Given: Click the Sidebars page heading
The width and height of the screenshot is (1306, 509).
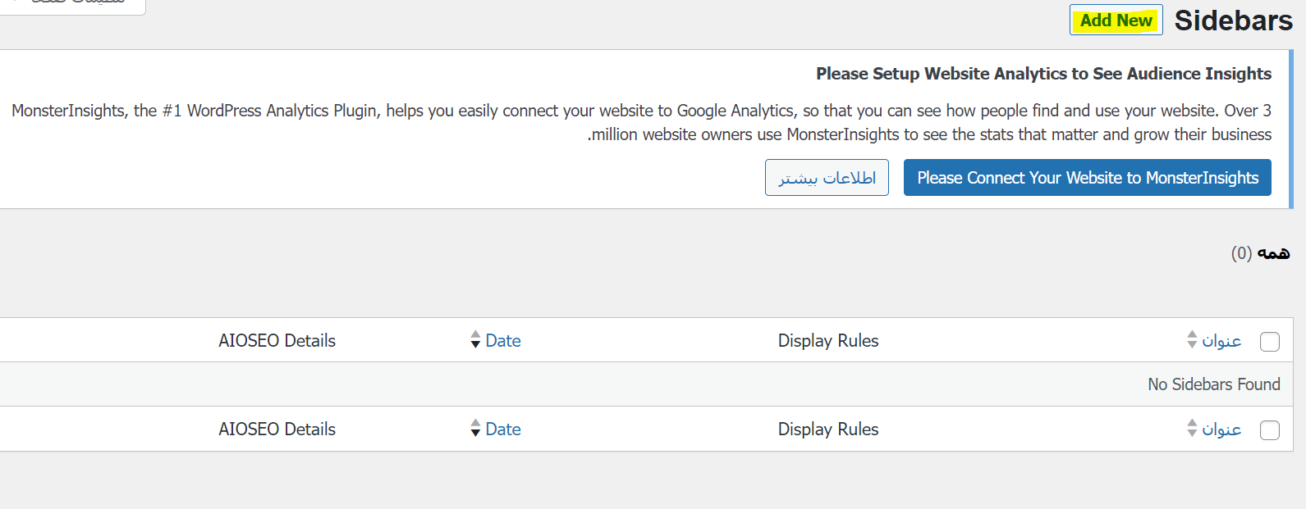Looking at the screenshot, I should click(1233, 20).
